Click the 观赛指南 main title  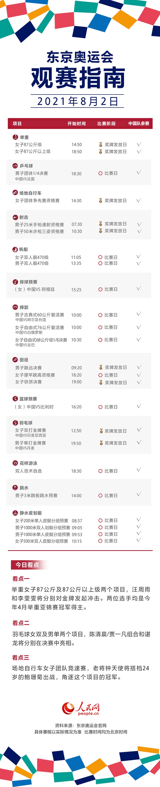point(78,78)
